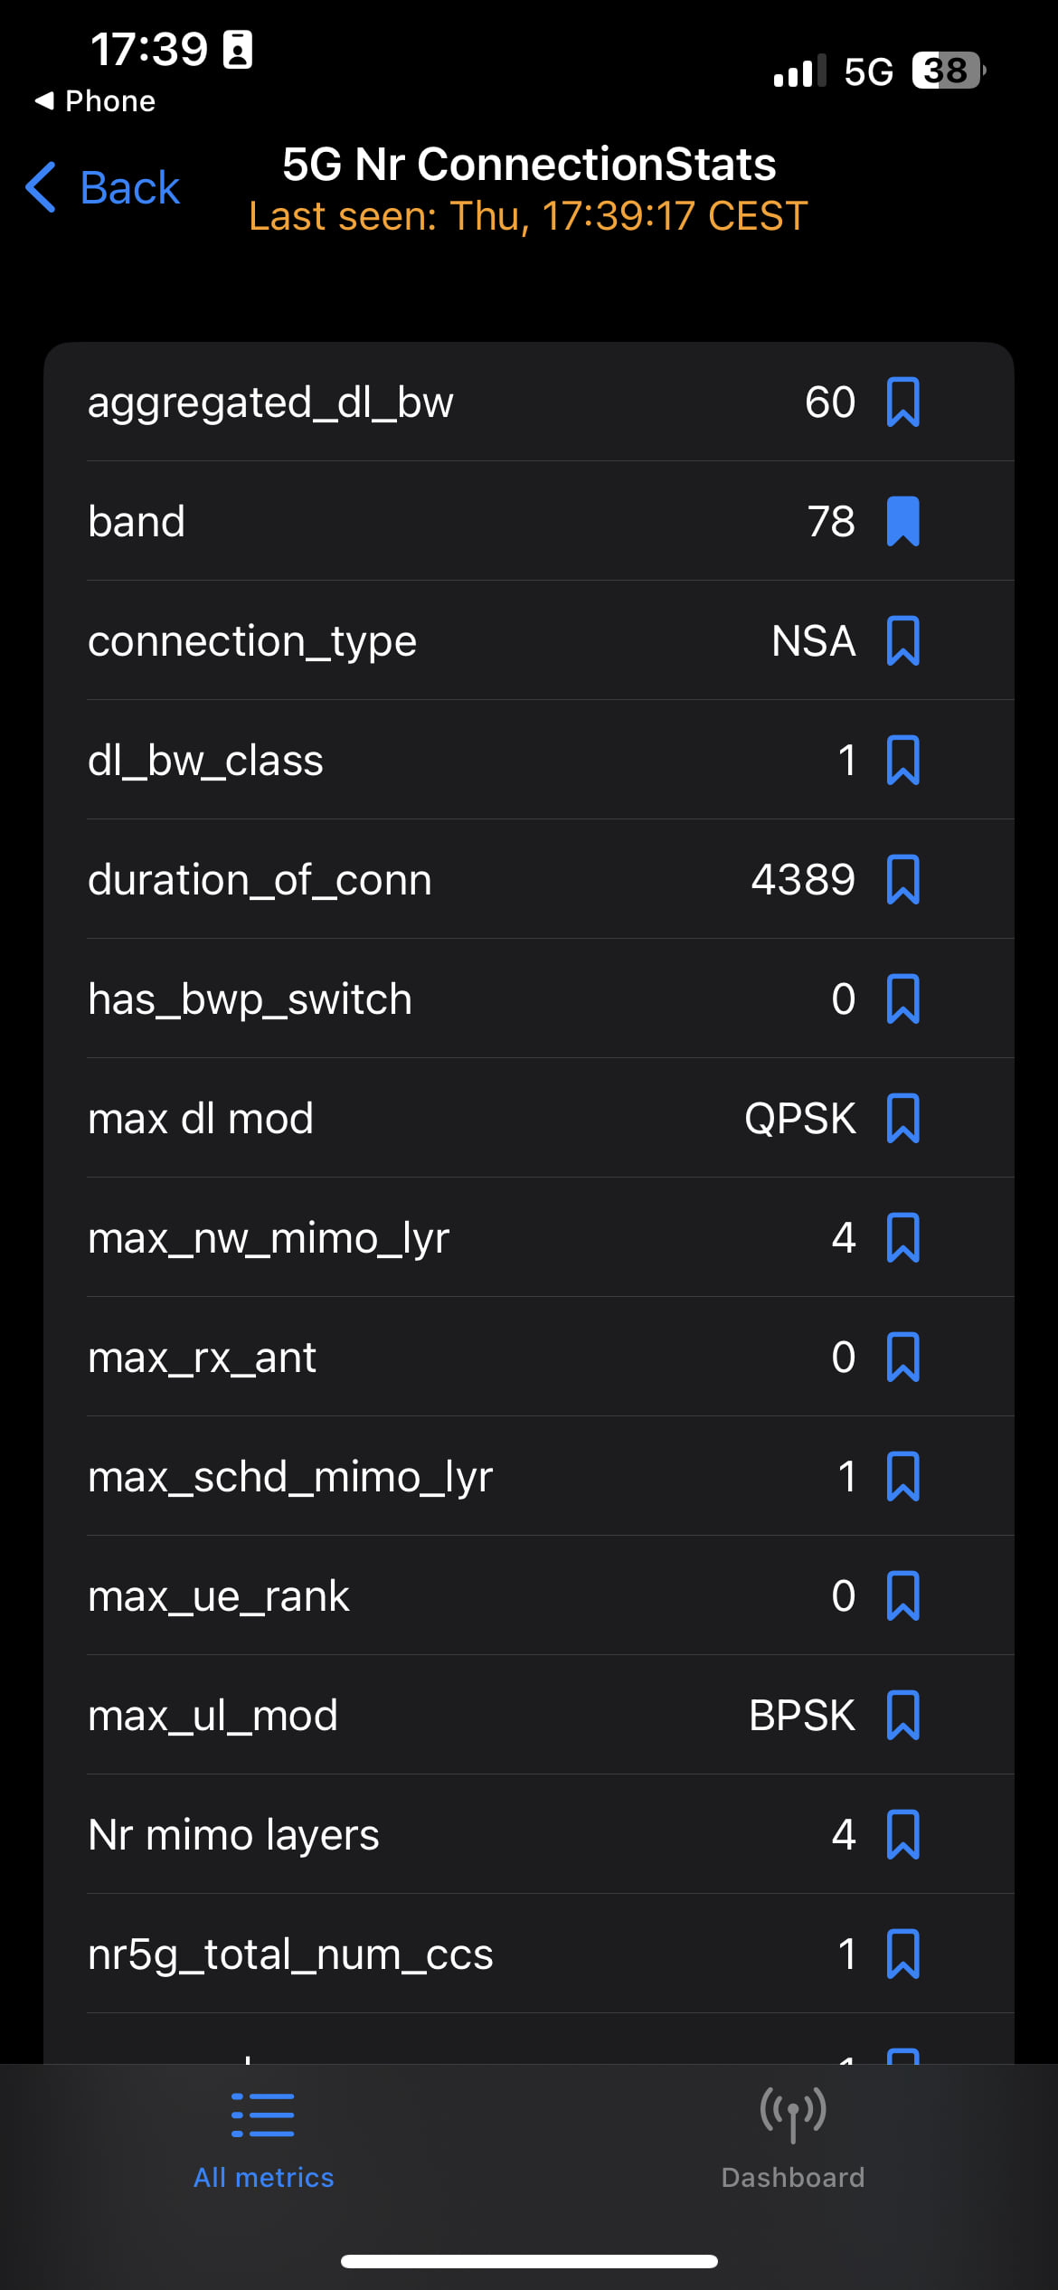Image resolution: width=1058 pixels, height=2290 pixels.
Task: Switch to the Dashboard tab
Action: point(793,2138)
